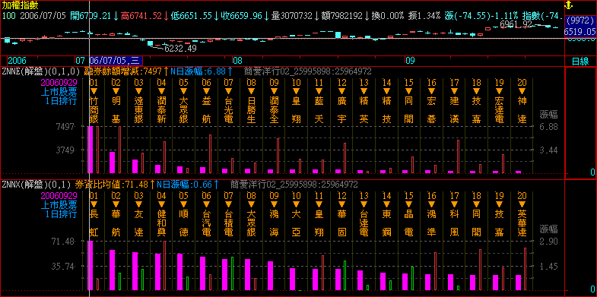Click stock name 台汽電 in ZNNX panel
The width and height of the screenshot is (597, 297).
(206, 223)
